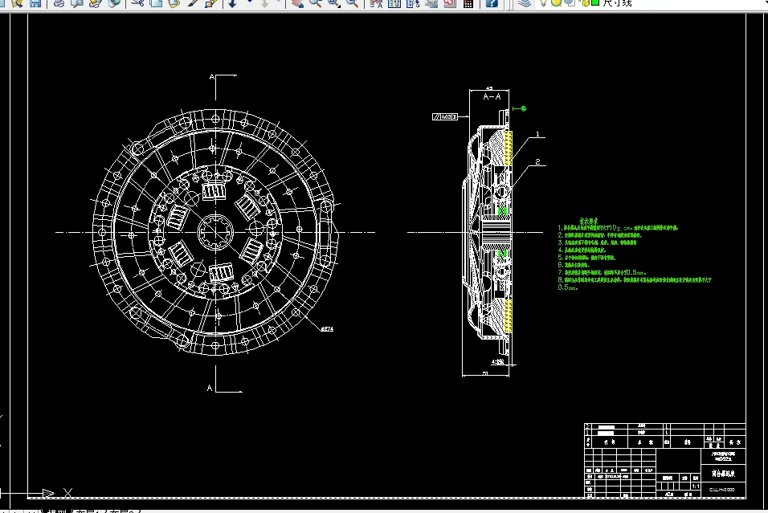
Task: Expand the Undo history dropdown arrow
Action: (x=250, y=2)
